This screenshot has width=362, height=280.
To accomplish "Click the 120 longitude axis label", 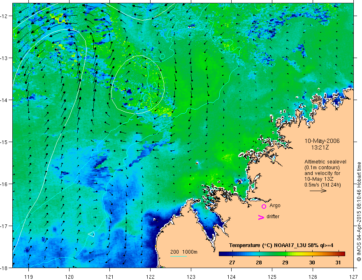I will pyautogui.click(x=69, y=277).
